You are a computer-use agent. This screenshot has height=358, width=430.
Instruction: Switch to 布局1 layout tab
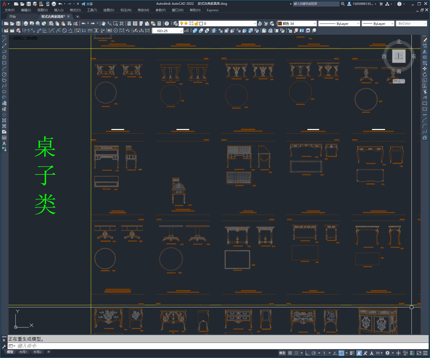point(23,352)
